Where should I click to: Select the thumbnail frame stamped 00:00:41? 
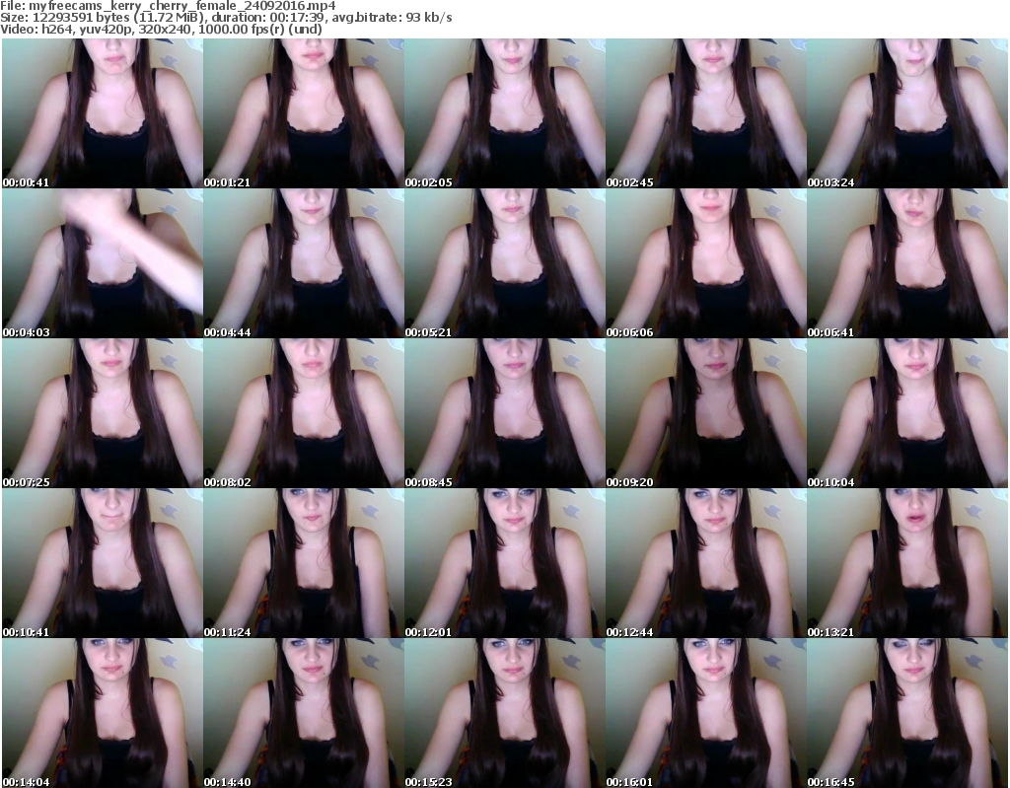(x=103, y=113)
